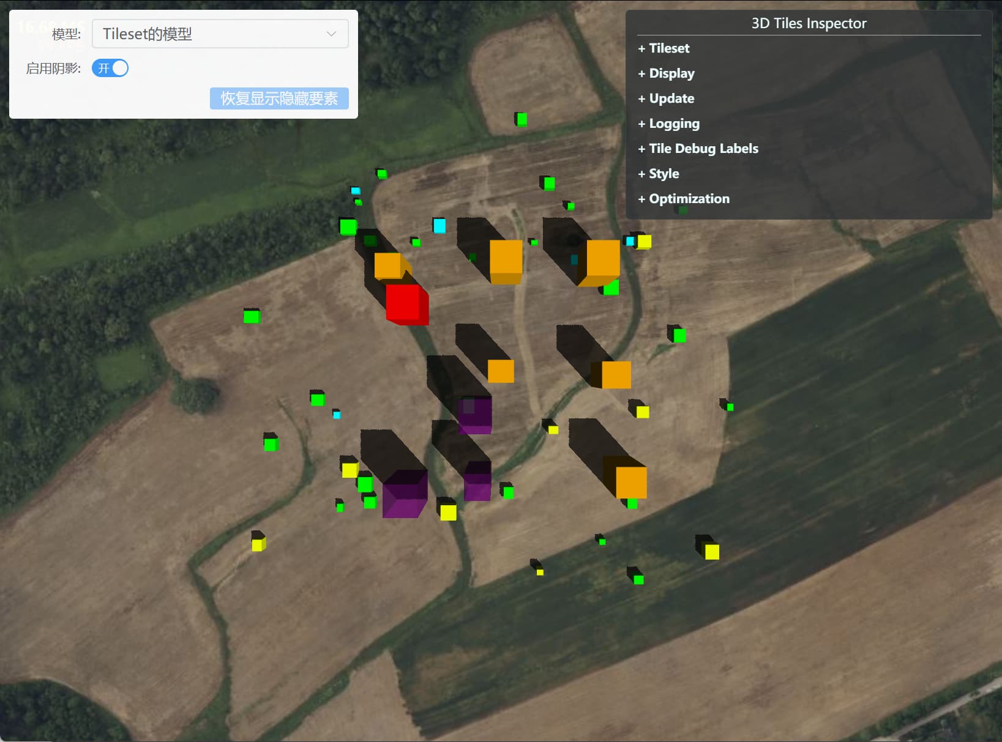Click the 恢复显示隐藏要素 button
Screen dimensions: 1002x742
coord(279,98)
